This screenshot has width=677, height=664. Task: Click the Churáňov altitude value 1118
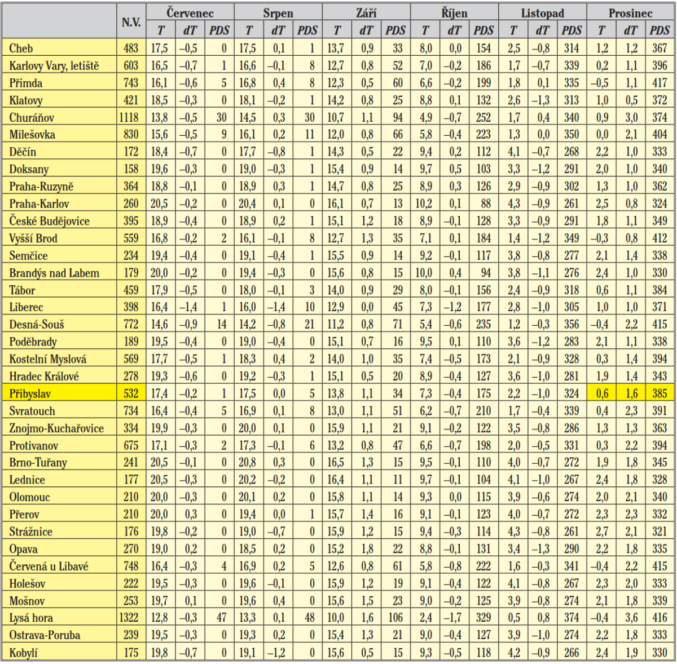[129, 118]
